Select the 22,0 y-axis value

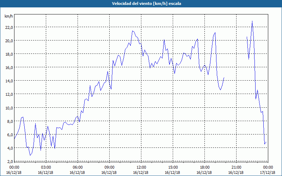[9, 27]
